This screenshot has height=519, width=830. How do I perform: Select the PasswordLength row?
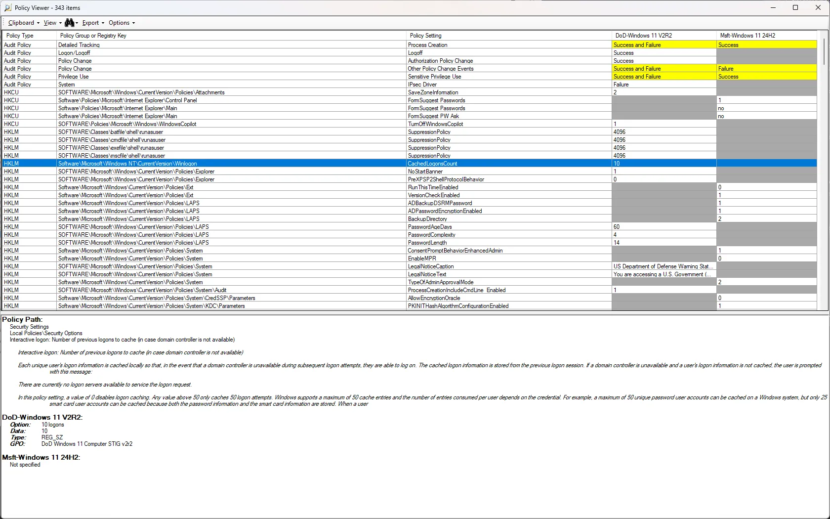coord(409,243)
